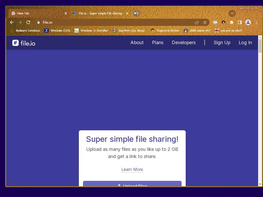Open the uhhh anime shit bookmark

[197, 31]
